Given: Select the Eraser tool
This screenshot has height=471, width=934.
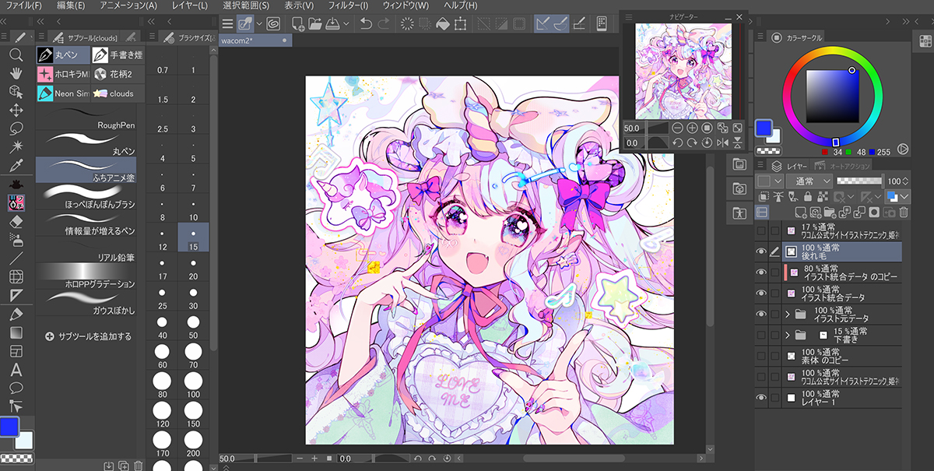Looking at the screenshot, I should click(15, 221).
